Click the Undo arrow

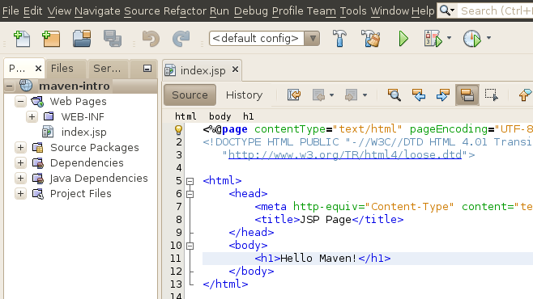(151, 38)
